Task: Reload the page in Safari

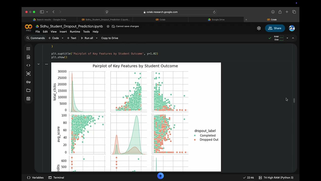Action: [x=214, y=12]
